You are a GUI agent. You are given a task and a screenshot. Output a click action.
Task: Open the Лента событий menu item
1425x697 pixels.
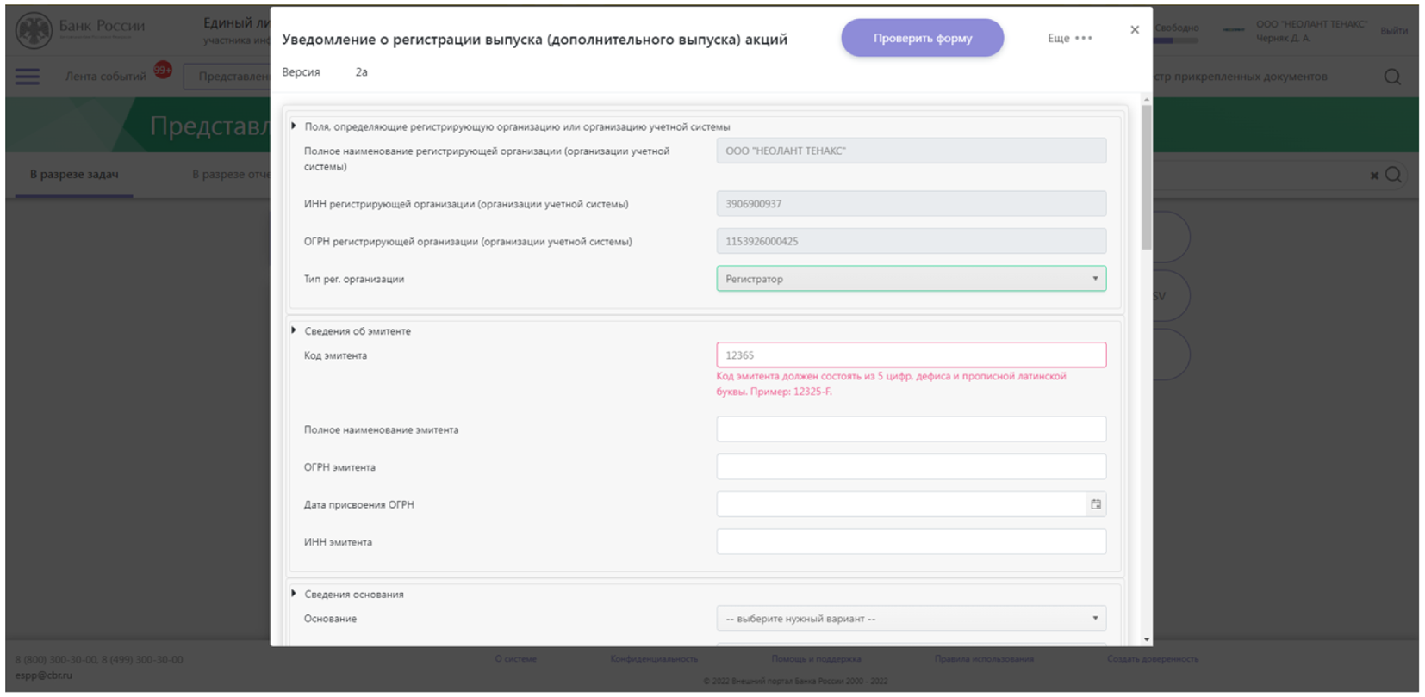coord(105,77)
